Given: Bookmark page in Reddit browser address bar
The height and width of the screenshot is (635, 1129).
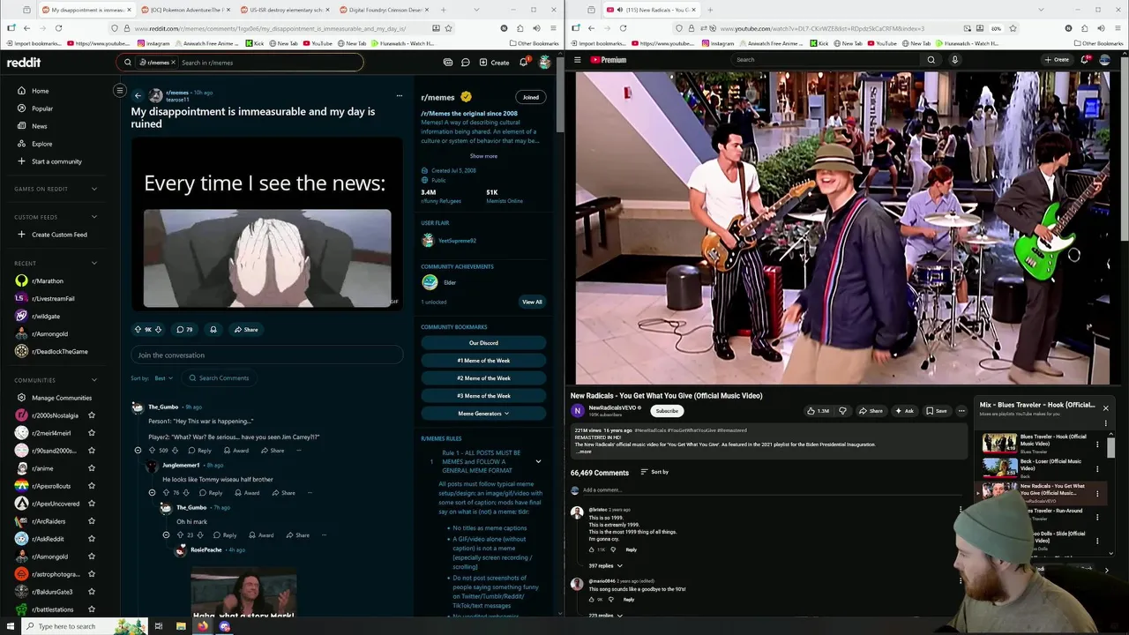Looking at the screenshot, I should (x=448, y=28).
